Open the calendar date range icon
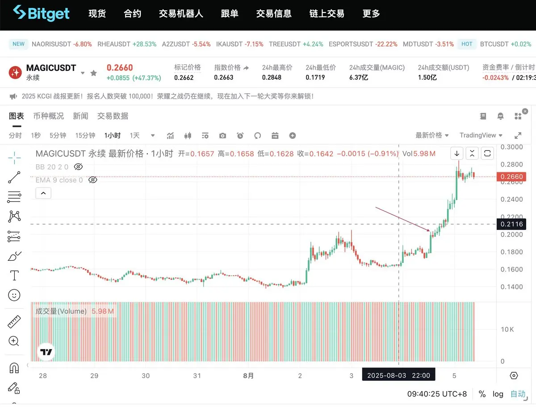 click(275, 136)
